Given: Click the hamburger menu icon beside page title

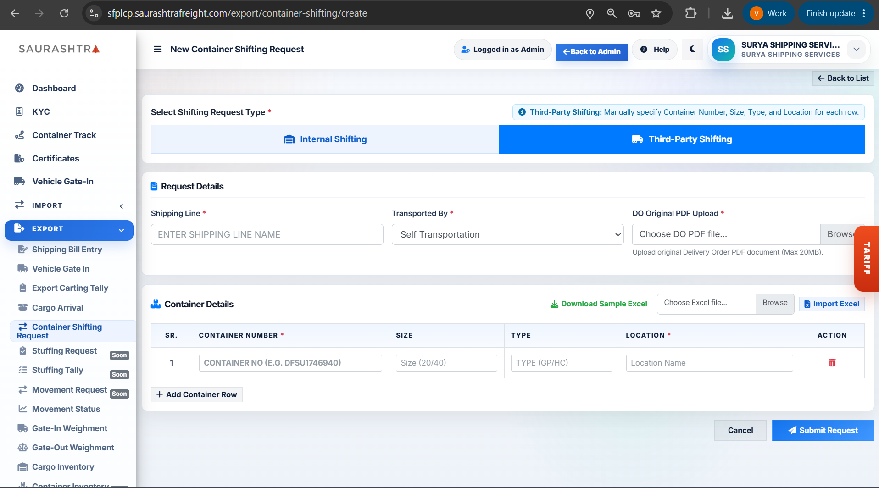Looking at the screenshot, I should [157, 49].
